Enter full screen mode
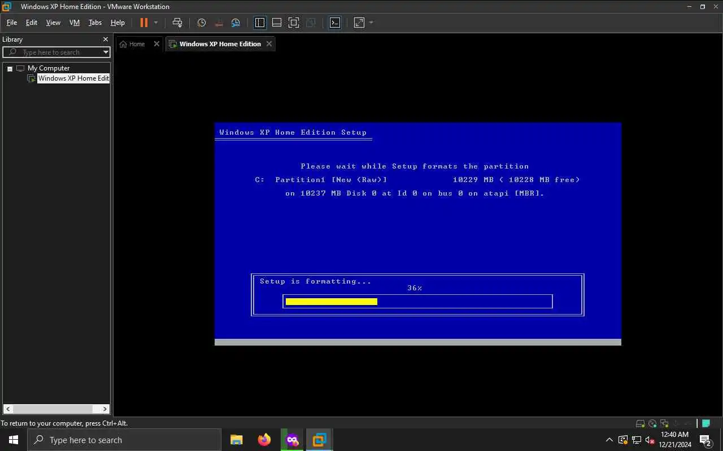Screen dimensions: 723x451 pos(294,23)
